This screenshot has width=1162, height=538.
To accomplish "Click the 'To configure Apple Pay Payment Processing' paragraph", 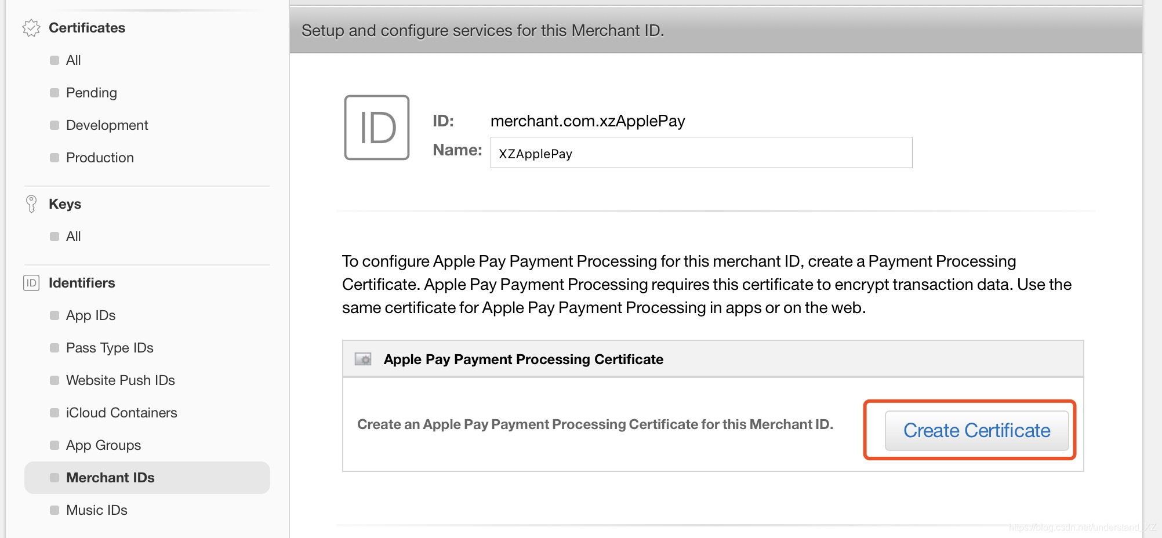I will click(707, 285).
